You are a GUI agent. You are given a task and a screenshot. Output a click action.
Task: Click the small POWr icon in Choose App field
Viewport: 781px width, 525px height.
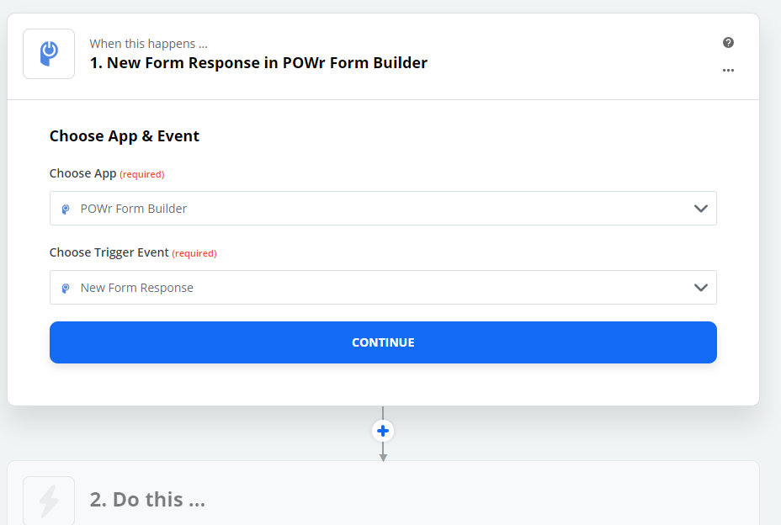coord(66,209)
